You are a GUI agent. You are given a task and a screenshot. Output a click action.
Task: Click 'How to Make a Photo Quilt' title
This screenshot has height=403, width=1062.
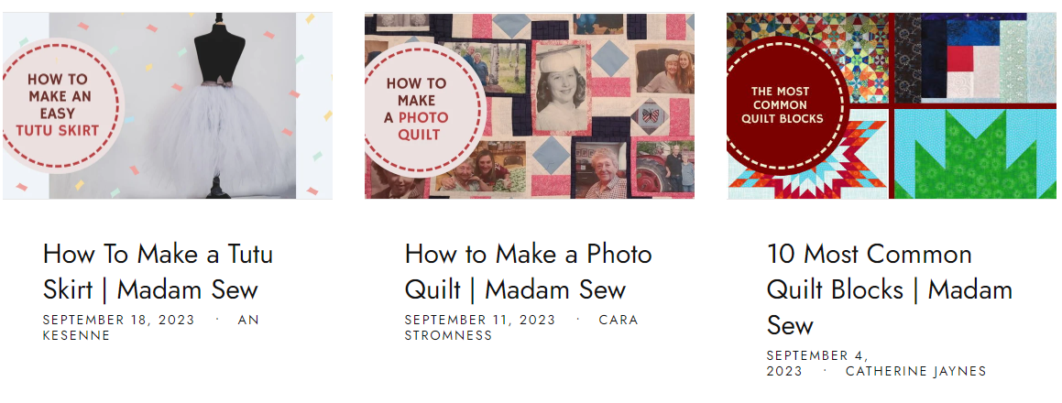coord(529,272)
